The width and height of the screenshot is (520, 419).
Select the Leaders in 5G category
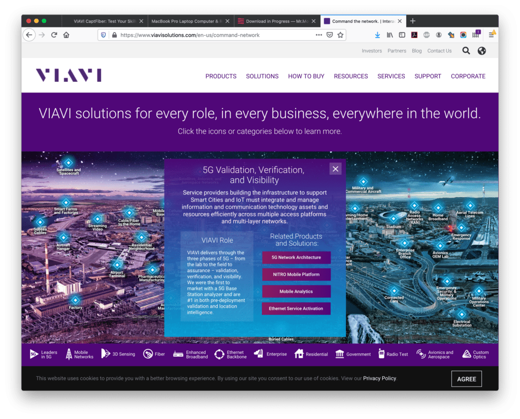click(x=44, y=354)
